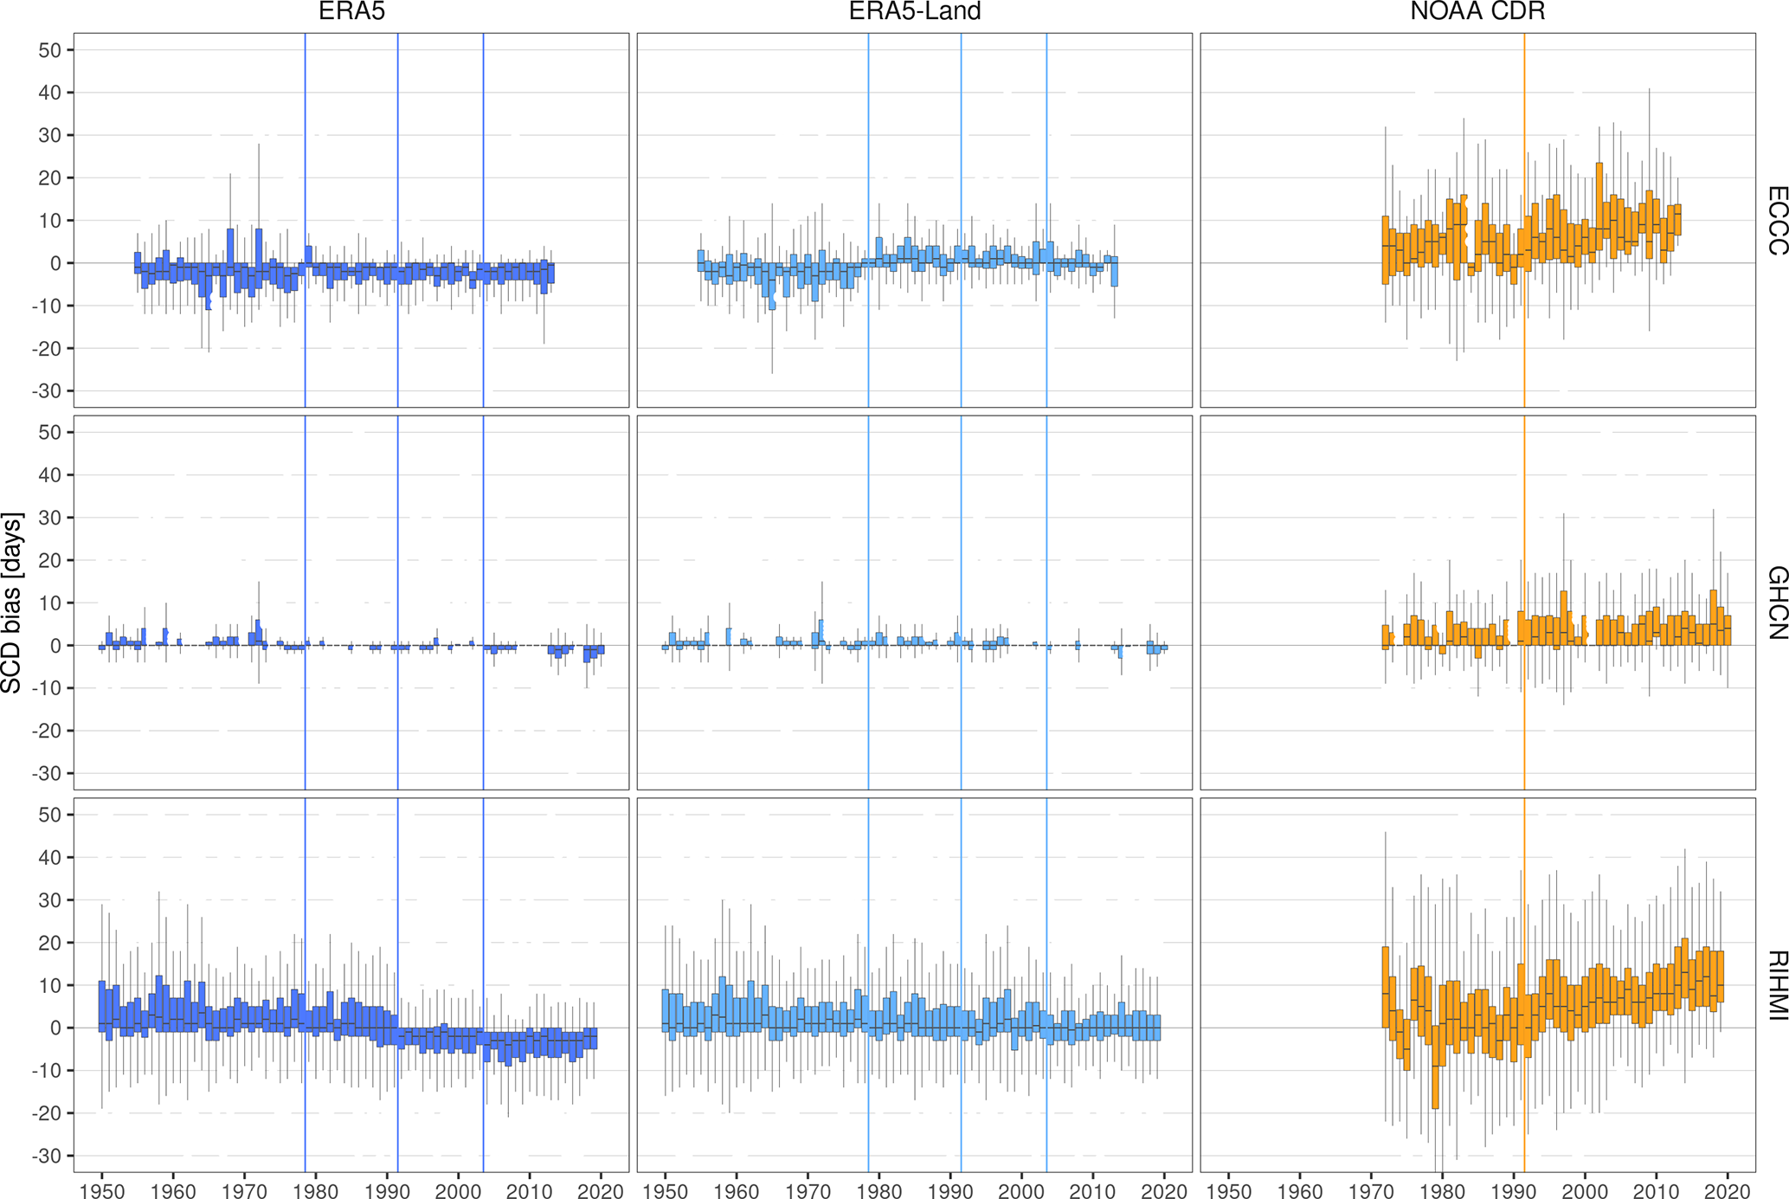Click the ERA5 column header
This screenshot has height=1199, width=1789.
[351, 12]
